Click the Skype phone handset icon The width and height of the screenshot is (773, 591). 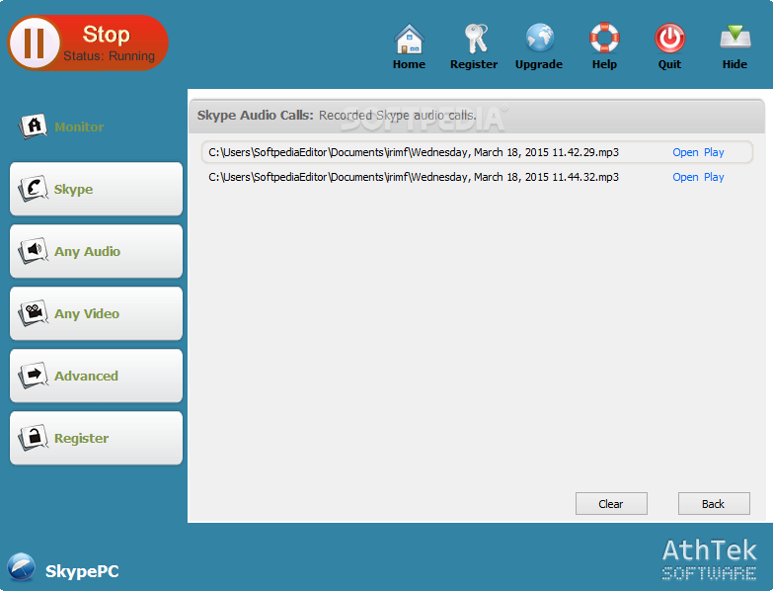click(x=33, y=189)
